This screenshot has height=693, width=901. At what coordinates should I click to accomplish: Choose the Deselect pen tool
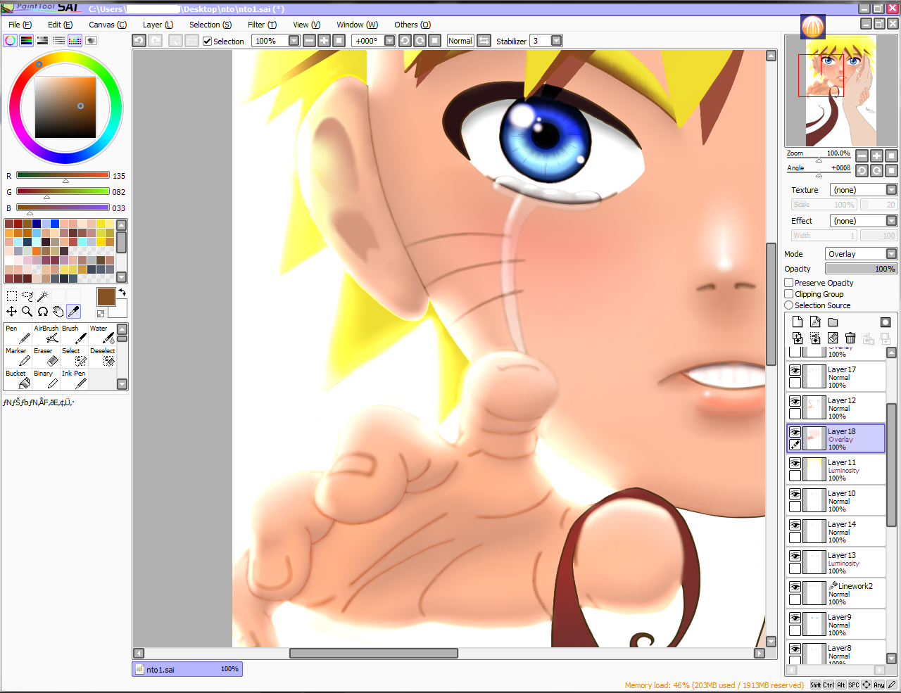click(x=102, y=357)
